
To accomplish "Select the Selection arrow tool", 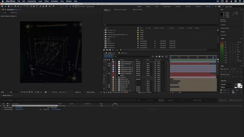I will click(6, 6).
